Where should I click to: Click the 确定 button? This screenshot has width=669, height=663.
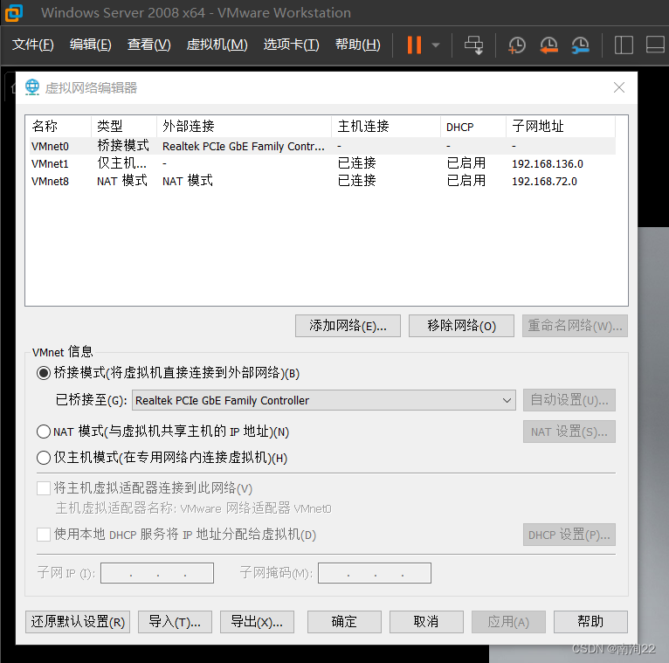[x=344, y=622]
